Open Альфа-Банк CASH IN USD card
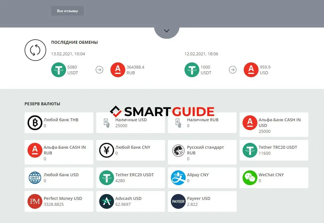The height and width of the screenshot is (223, 324). pyautogui.click(x=274, y=125)
